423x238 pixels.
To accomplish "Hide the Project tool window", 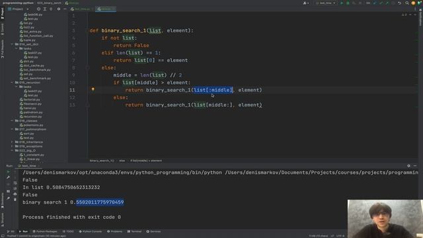I will [x=65, y=9].
